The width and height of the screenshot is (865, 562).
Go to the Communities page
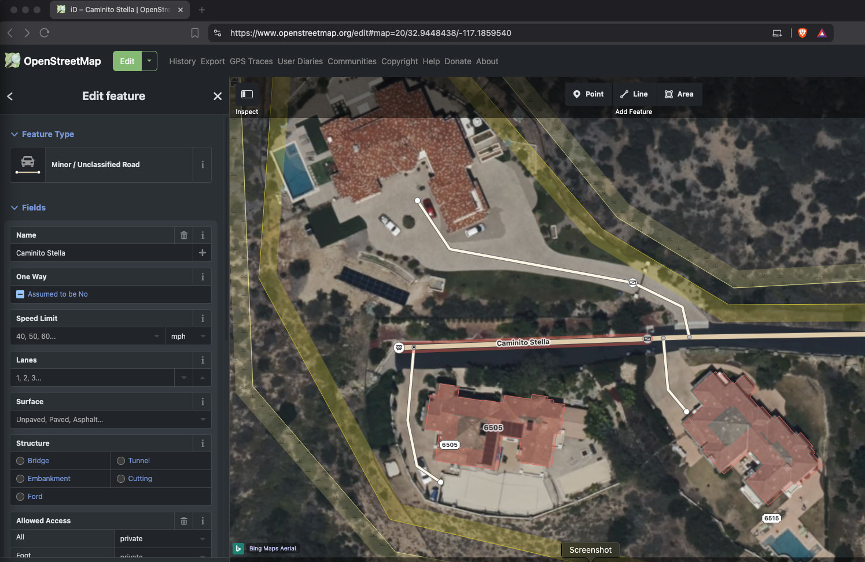(x=352, y=61)
